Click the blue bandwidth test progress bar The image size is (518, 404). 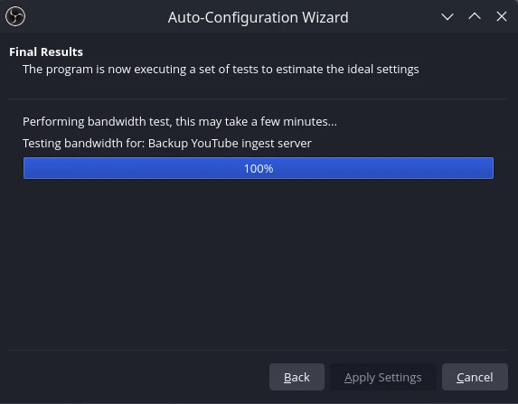tap(259, 168)
